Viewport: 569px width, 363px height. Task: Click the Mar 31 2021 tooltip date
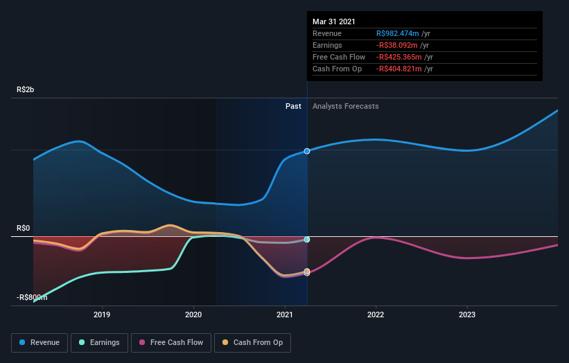334,21
